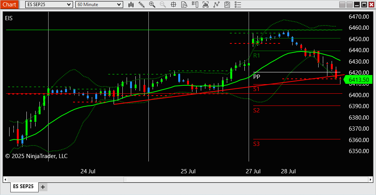Close the chart window
Image resolution: width=376 pixels, height=195 pixels.
[371, 5]
